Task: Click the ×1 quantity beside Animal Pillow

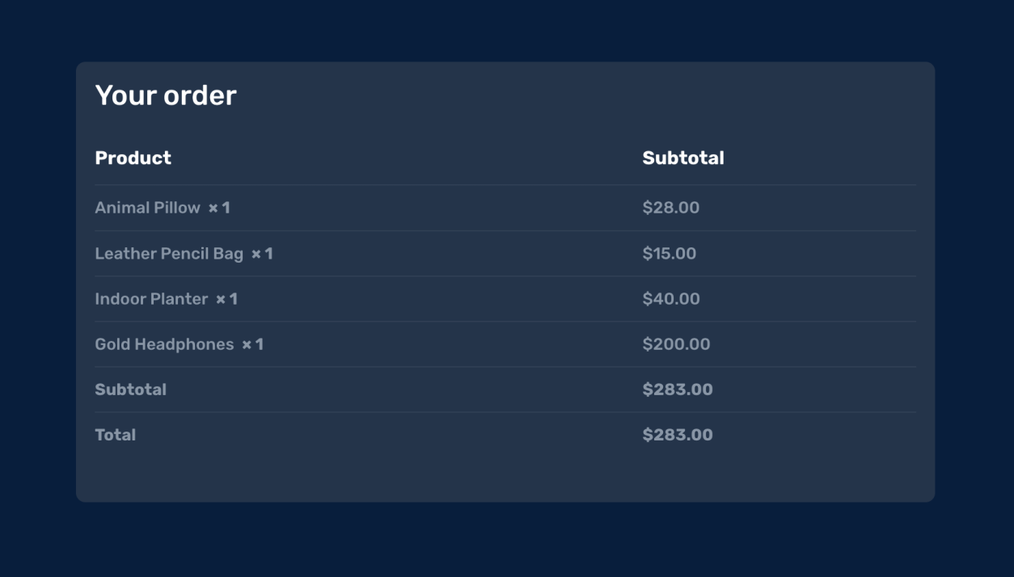Action: pyautogui.click(x=219, y=208)
